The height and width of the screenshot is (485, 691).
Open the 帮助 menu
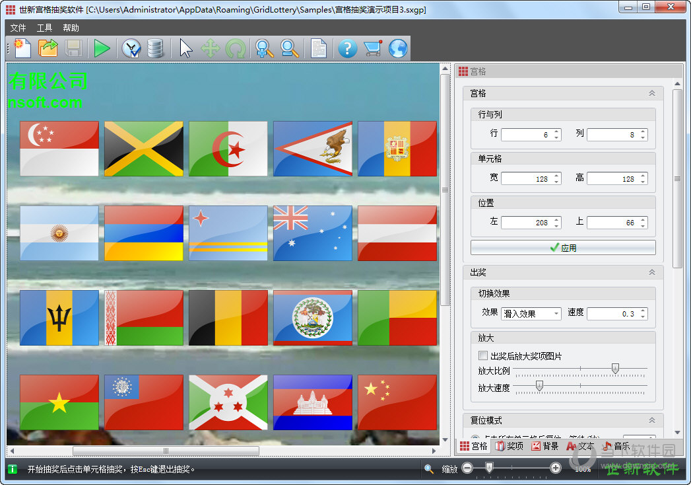pyautogui.click(x=71, y=28)
